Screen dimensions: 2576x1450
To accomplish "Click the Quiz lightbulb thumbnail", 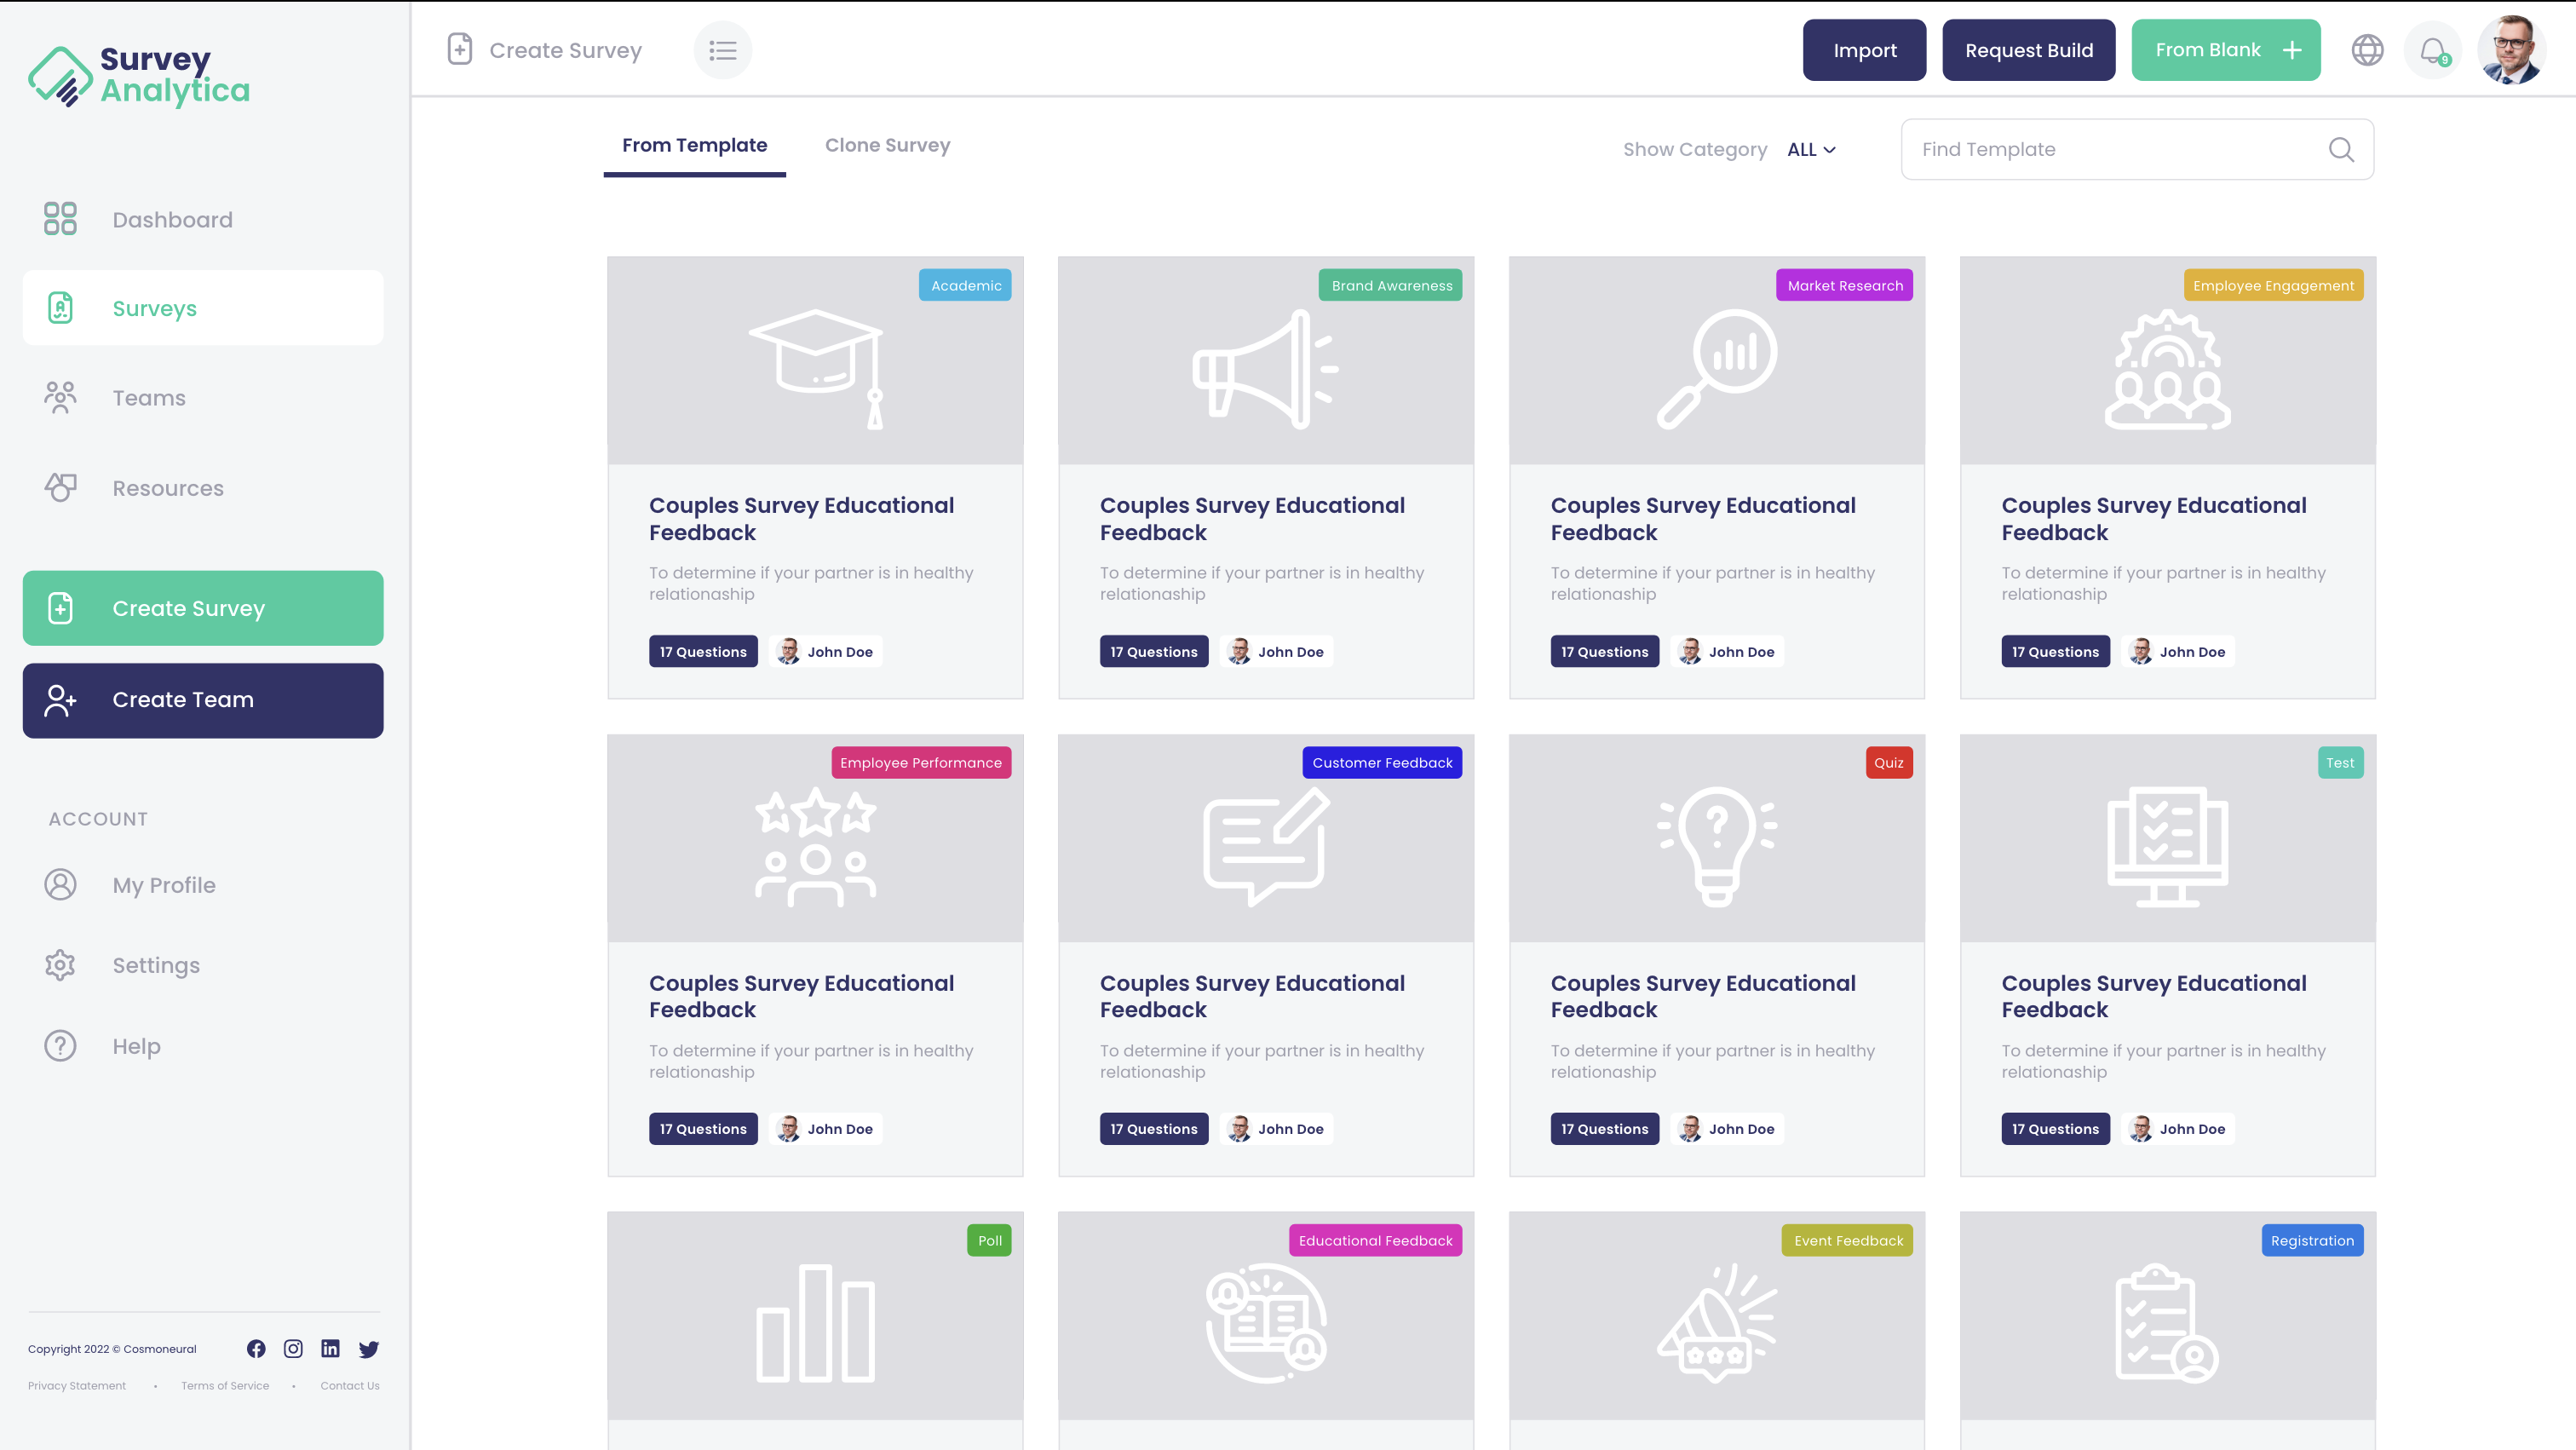I will click(1717, 847).
